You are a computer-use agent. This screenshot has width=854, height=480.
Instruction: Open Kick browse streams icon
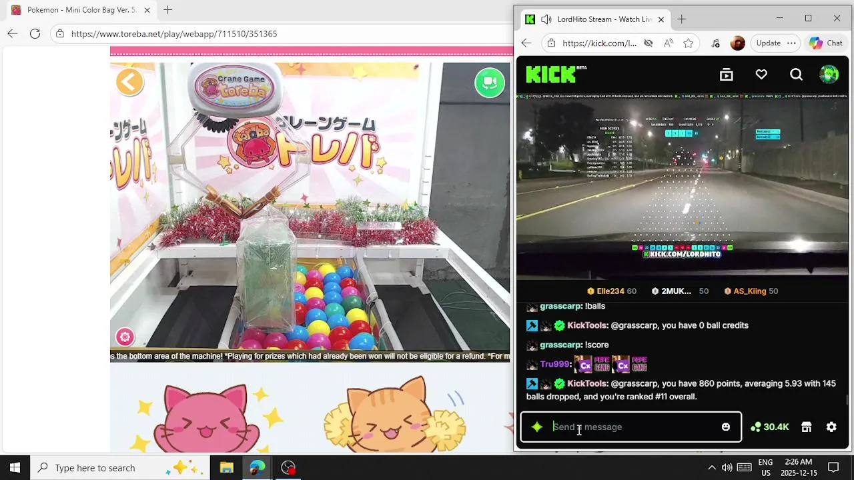point(727,75)
